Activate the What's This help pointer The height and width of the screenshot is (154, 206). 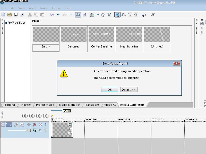click(152, 15)
